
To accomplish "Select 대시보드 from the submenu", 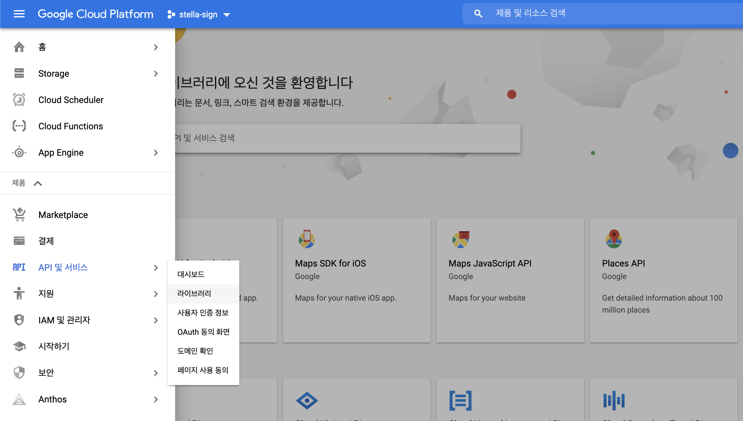I will pyautogui.click(x=204, y=274).
